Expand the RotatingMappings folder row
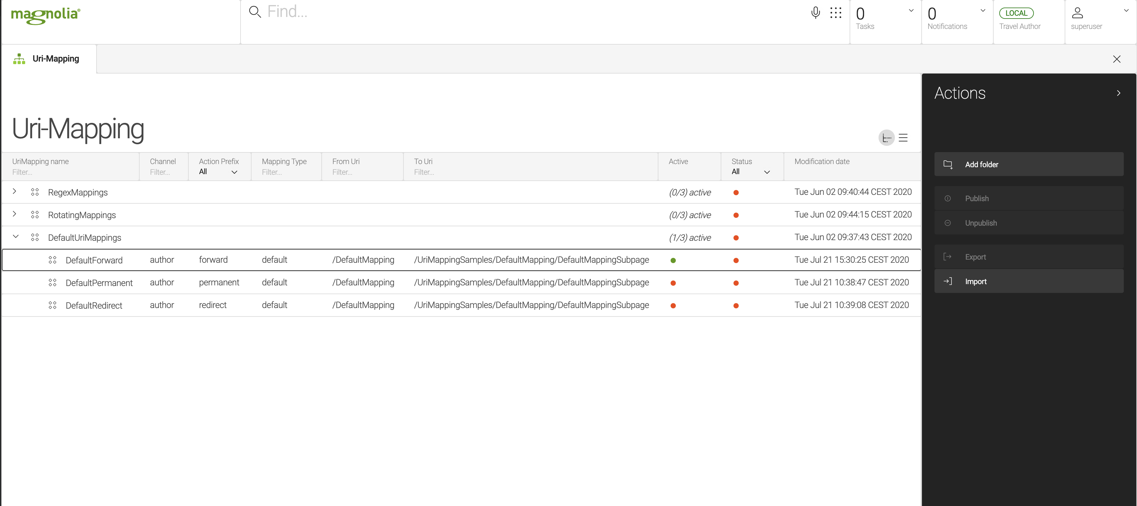Viewport: 1137px width, 506px height. pyautogui.click(x=14, y=215)
